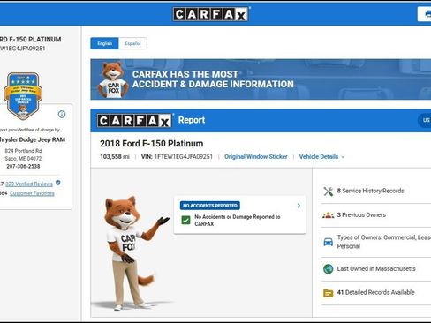
Task: Open accident details via chevron arrow
Action: pyautogui.click(x=299, y=206)
